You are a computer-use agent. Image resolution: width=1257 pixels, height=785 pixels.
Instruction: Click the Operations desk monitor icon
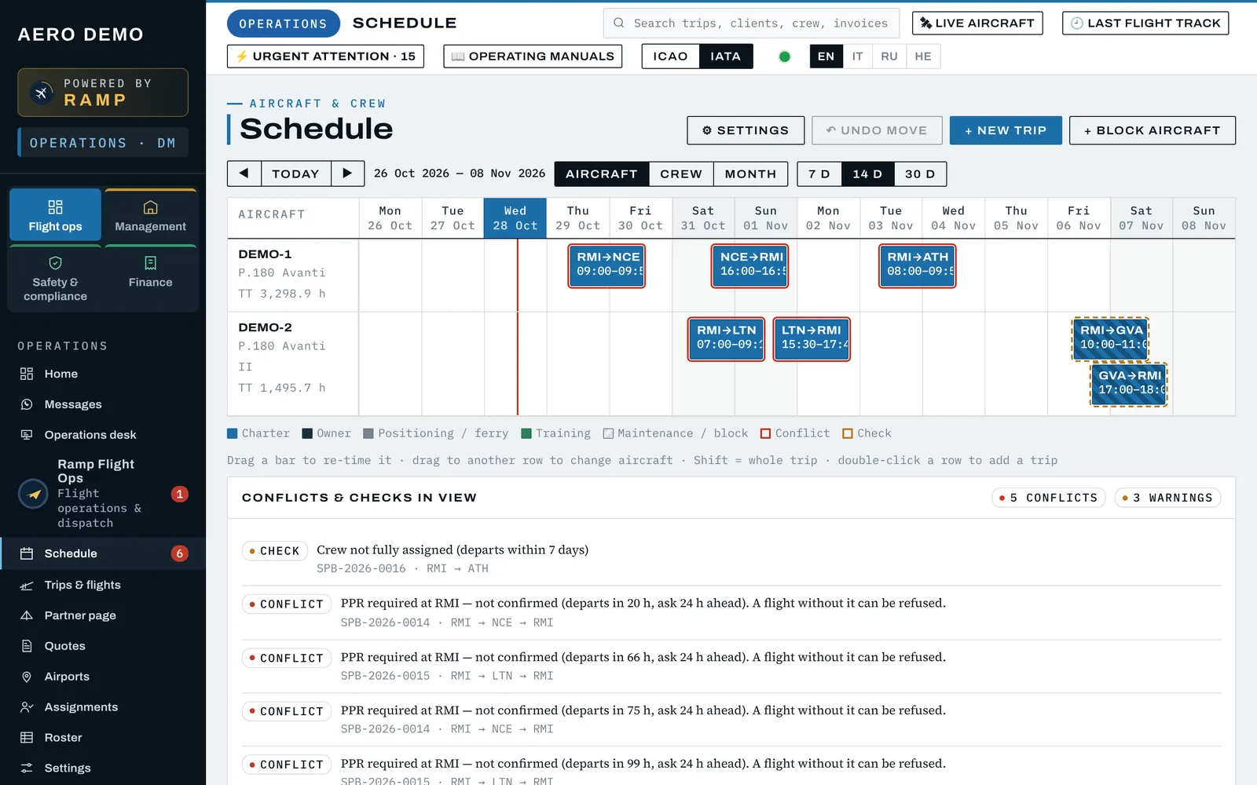pyautogui.click(x=27, y=435)
